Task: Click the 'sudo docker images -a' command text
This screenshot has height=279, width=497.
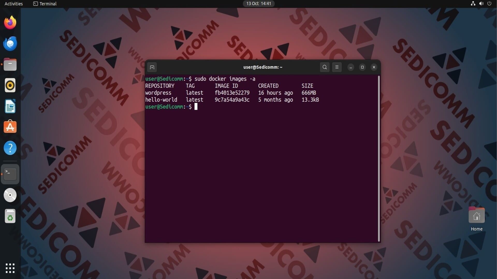Action: [x=225, y=79]
